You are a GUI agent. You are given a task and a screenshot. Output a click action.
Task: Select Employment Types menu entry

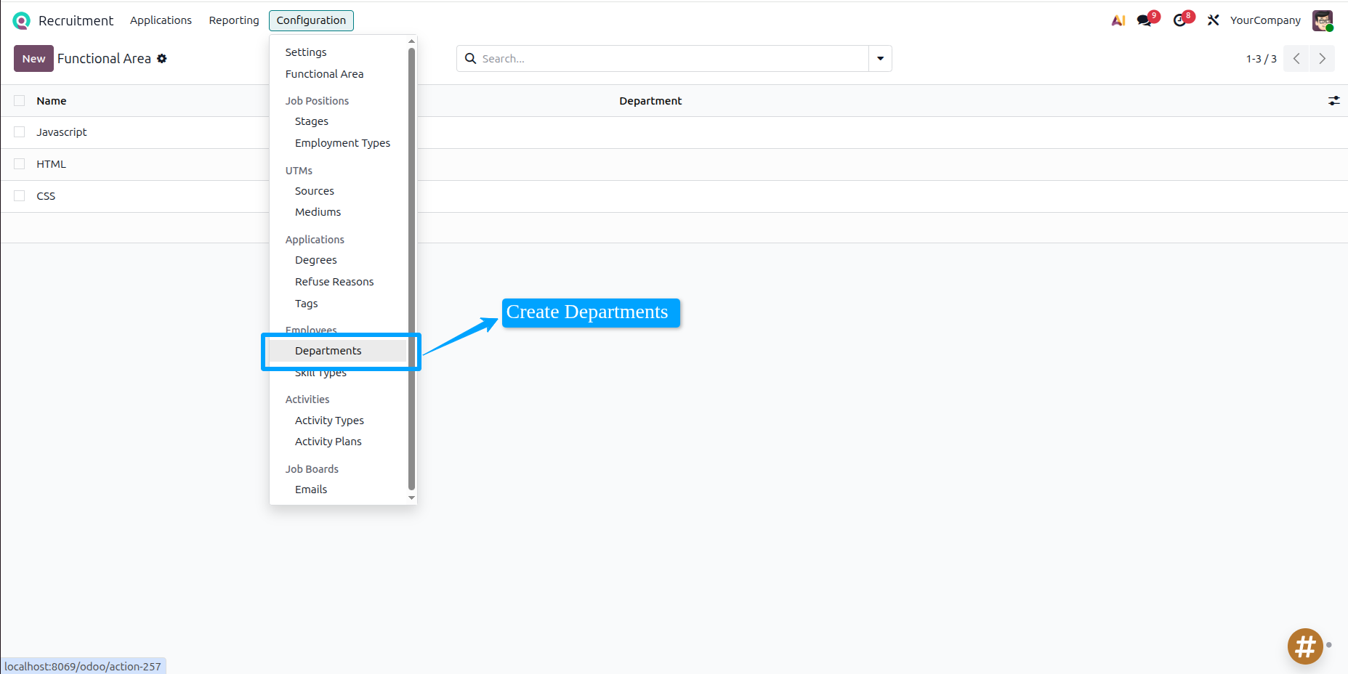coord(342,143)
